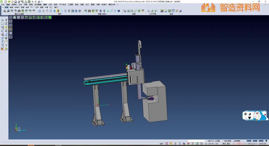Viewport: 269px width, 146px height.
Task: Click the yellow-highlighted shading button in viewport
Action: 10,29
